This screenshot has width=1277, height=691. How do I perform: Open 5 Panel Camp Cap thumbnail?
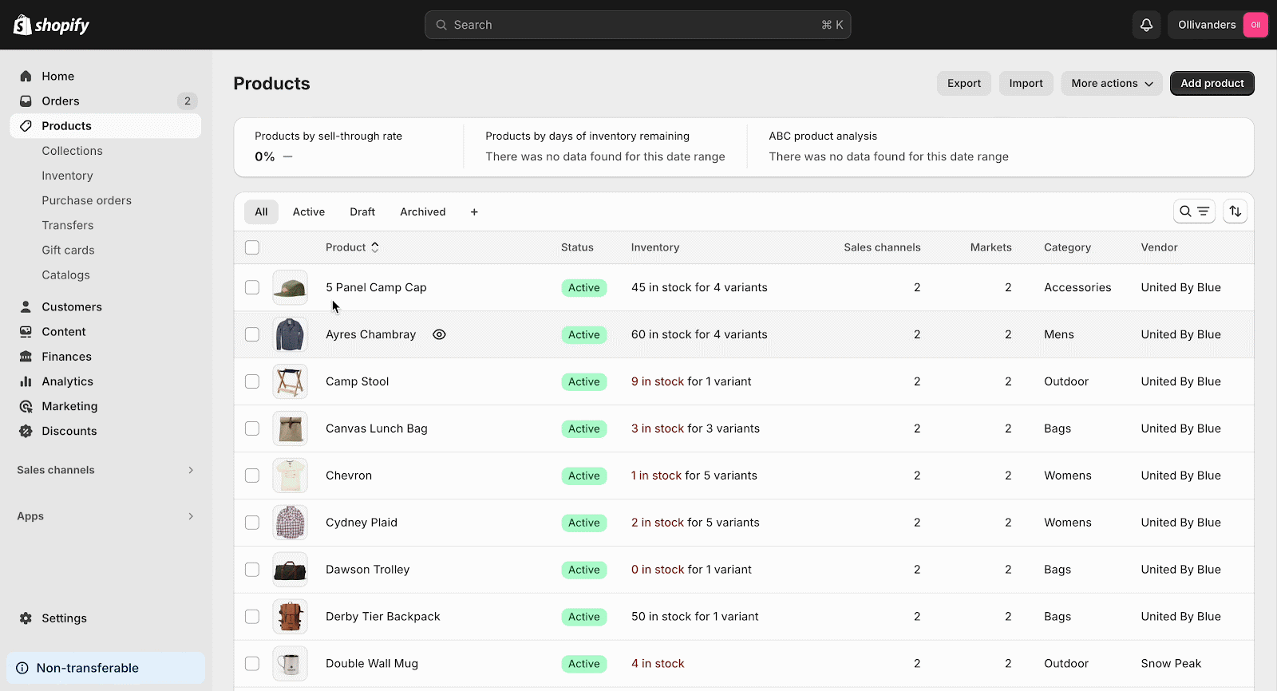click(x=290, y=287)
